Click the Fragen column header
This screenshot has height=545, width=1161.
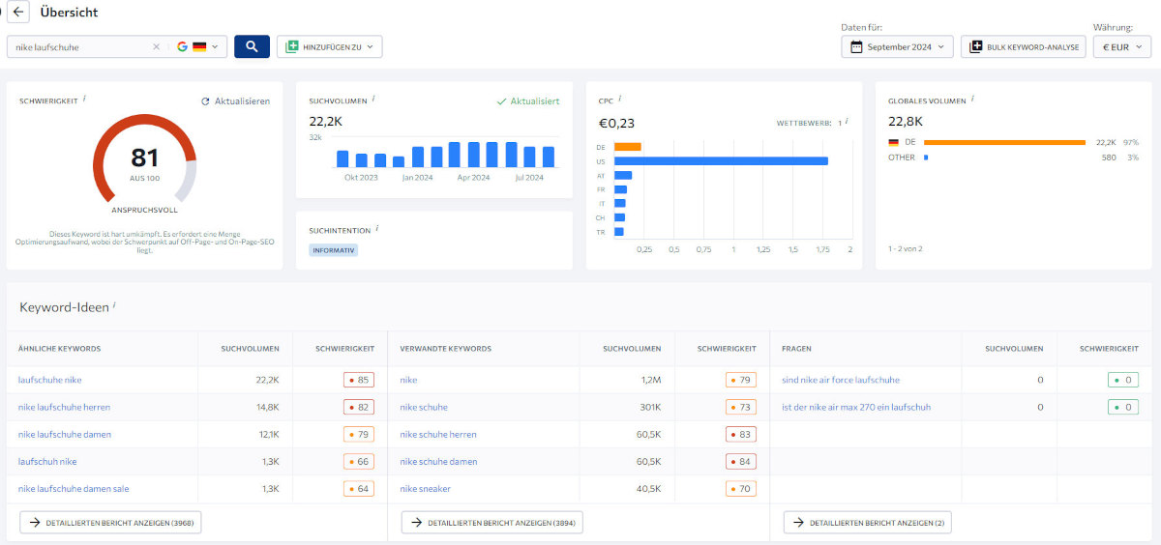pos(796,348)
